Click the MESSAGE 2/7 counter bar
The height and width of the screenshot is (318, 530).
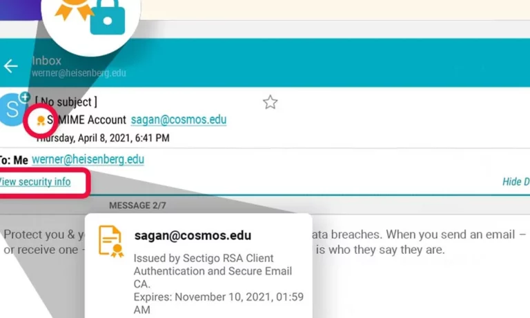(x=137, y=206)
